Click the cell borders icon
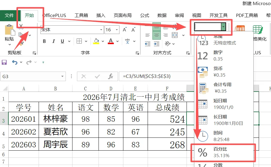 pyautogui.click(x=79, y=41)
